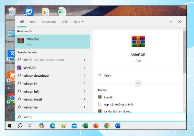Open the documents folder icon on the desktop
This screenshot has width=194, height=136.
coord(46,12)
